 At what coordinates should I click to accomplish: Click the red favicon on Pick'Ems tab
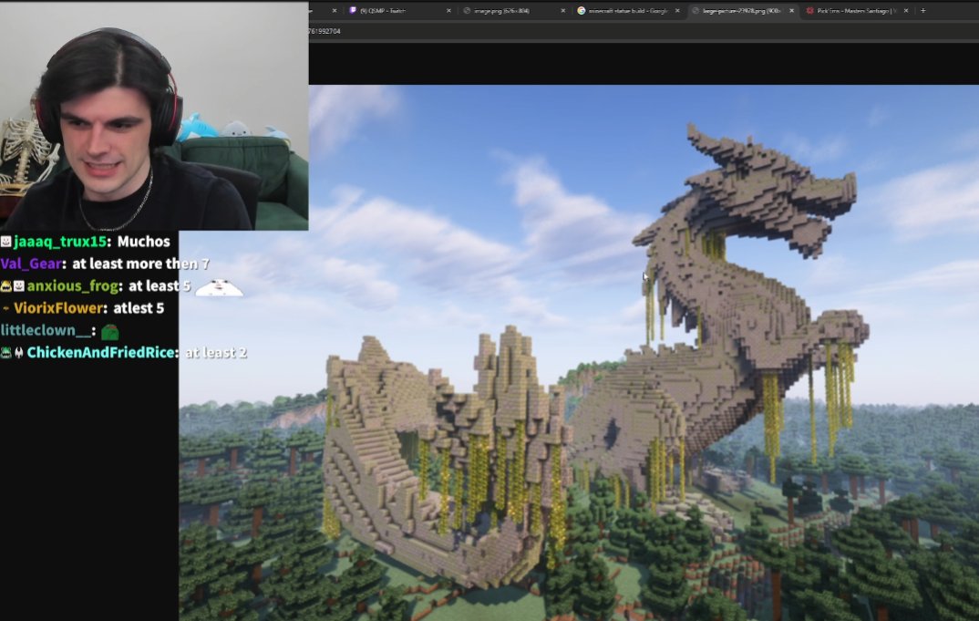coord(809,11)
